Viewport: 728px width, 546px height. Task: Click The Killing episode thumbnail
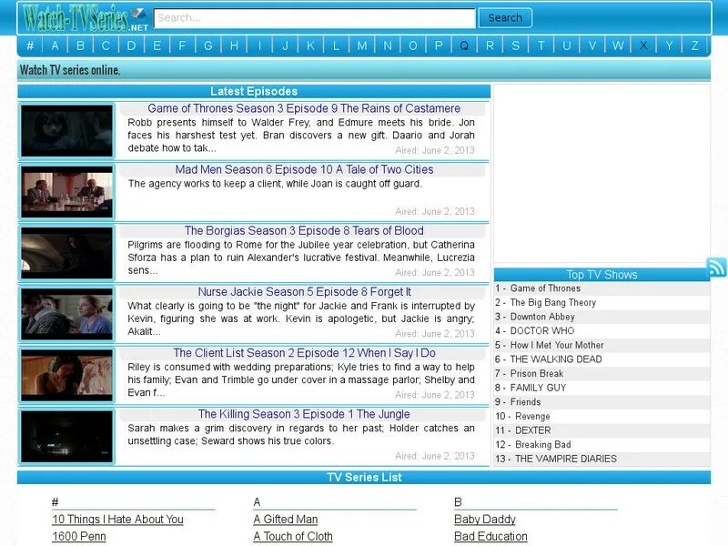pyautogui.click(x=66, y=437)
